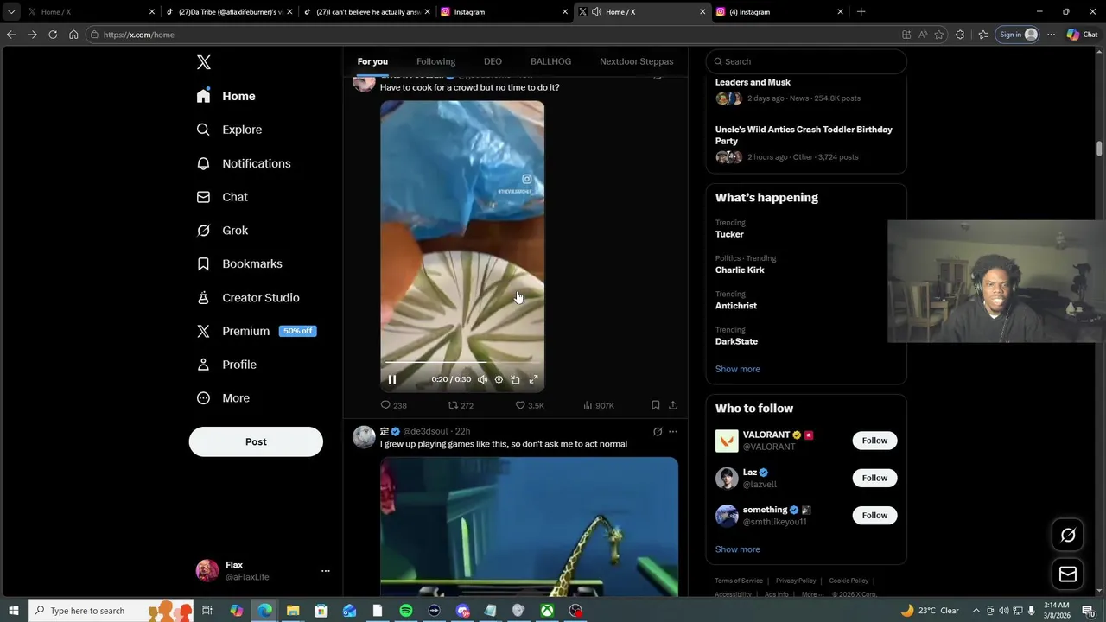Click the X search field
The width and height of the screenshot is (1106, 622).
(x=806, y=61)
